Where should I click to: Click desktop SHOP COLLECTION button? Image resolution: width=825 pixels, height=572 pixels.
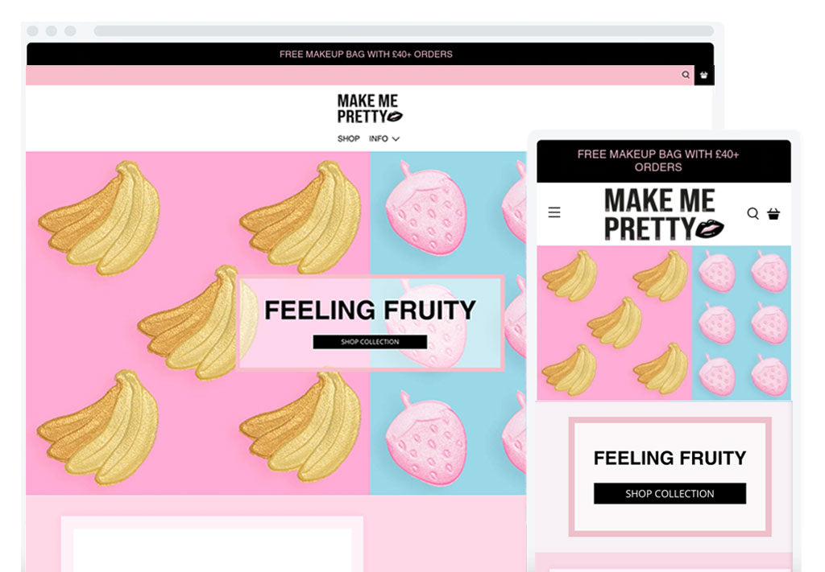pos(370,342)
